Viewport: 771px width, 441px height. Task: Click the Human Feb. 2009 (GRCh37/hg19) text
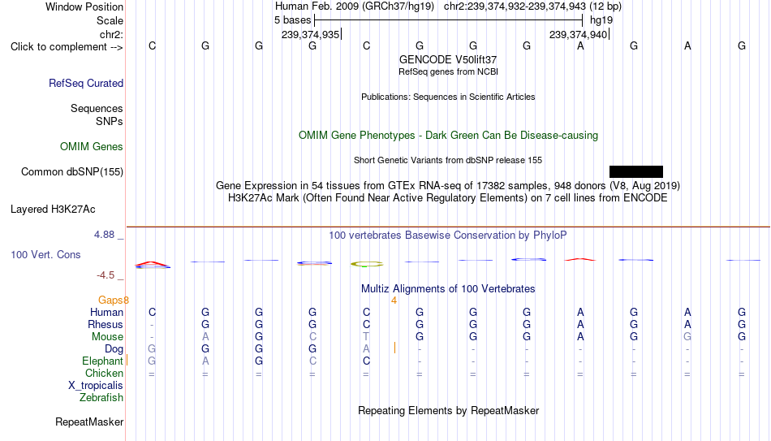tap(355, 6)
